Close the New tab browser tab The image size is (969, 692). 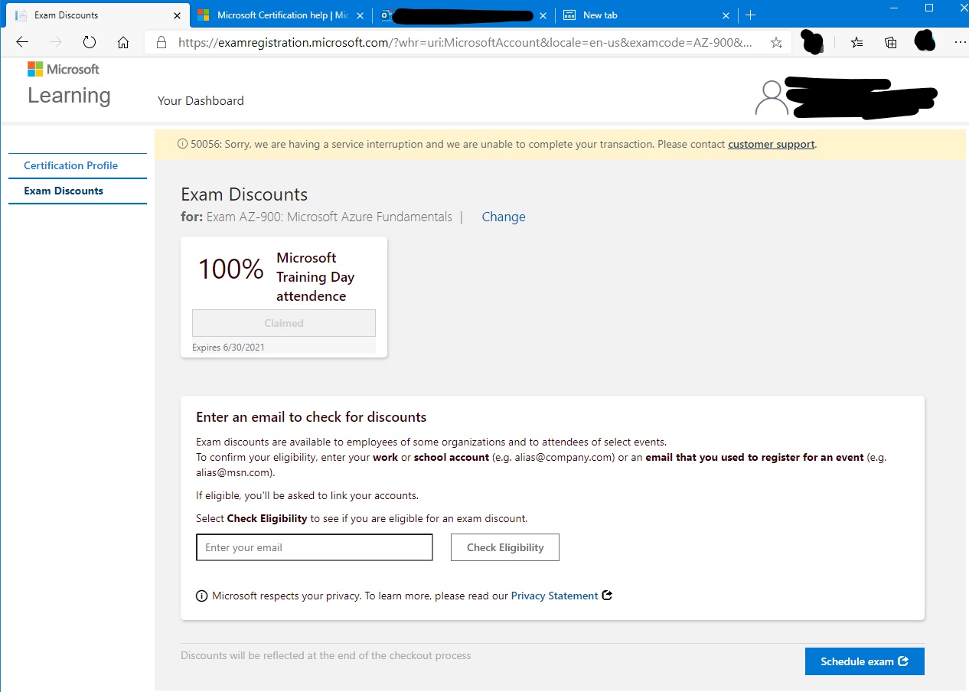[726, 15]
